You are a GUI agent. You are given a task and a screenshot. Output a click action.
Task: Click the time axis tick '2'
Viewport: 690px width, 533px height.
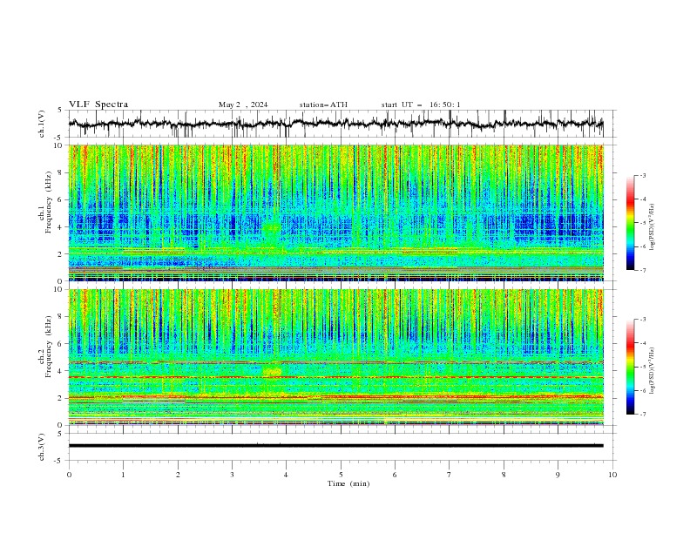(178, 475)
